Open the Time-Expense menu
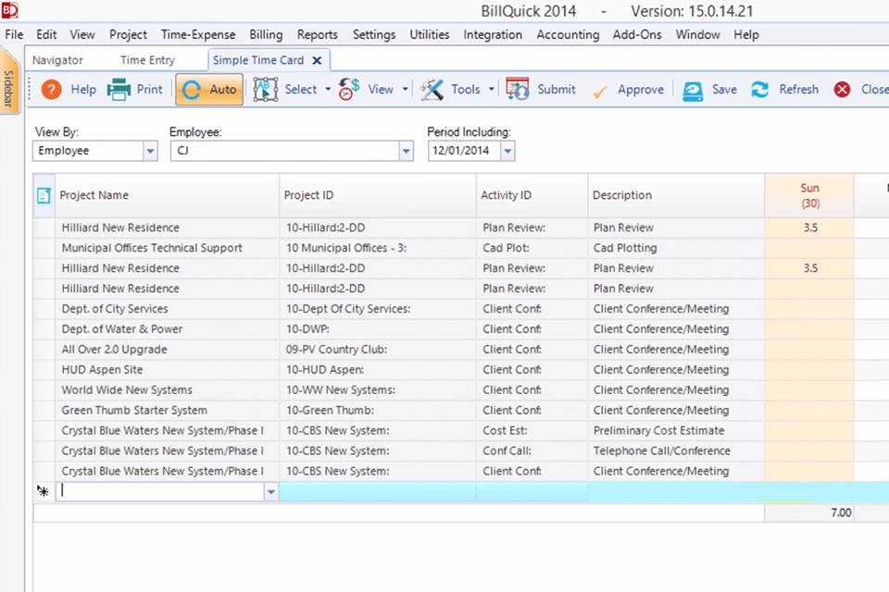The width and height of the screenshot is (889, 592). coord(198,34)
